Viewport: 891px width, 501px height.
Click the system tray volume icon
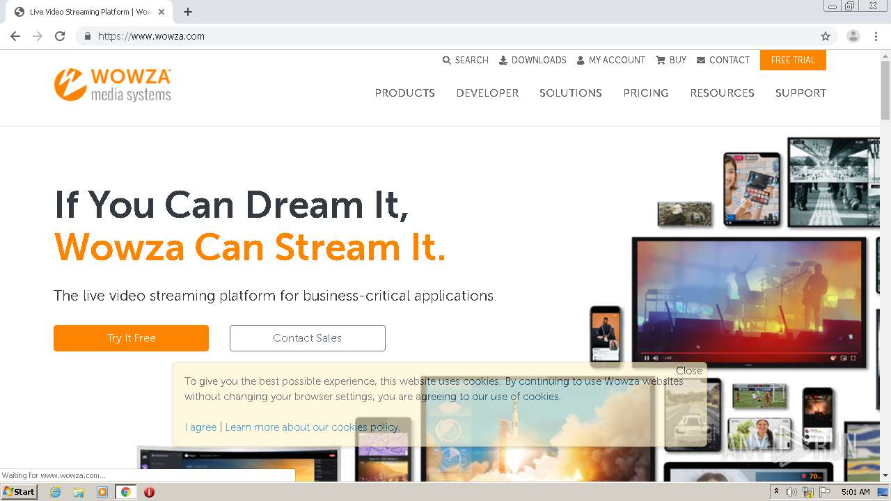[x=791, y=492]
